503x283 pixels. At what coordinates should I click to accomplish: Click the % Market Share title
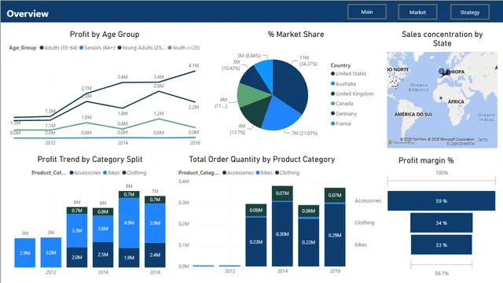click(296, 35)
